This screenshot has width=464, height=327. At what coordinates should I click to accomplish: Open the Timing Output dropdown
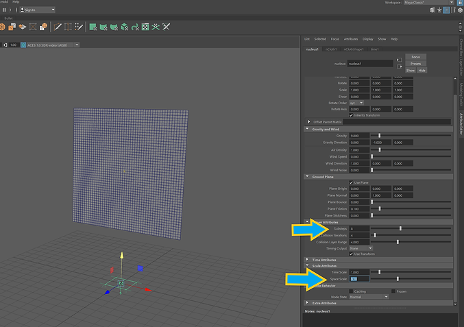[x=361, y=248]
